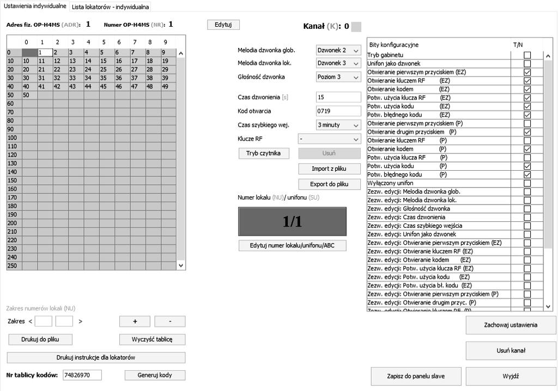Click column header 5 in grid
This screenshot has height=391, width=558.
coord(104,42)
